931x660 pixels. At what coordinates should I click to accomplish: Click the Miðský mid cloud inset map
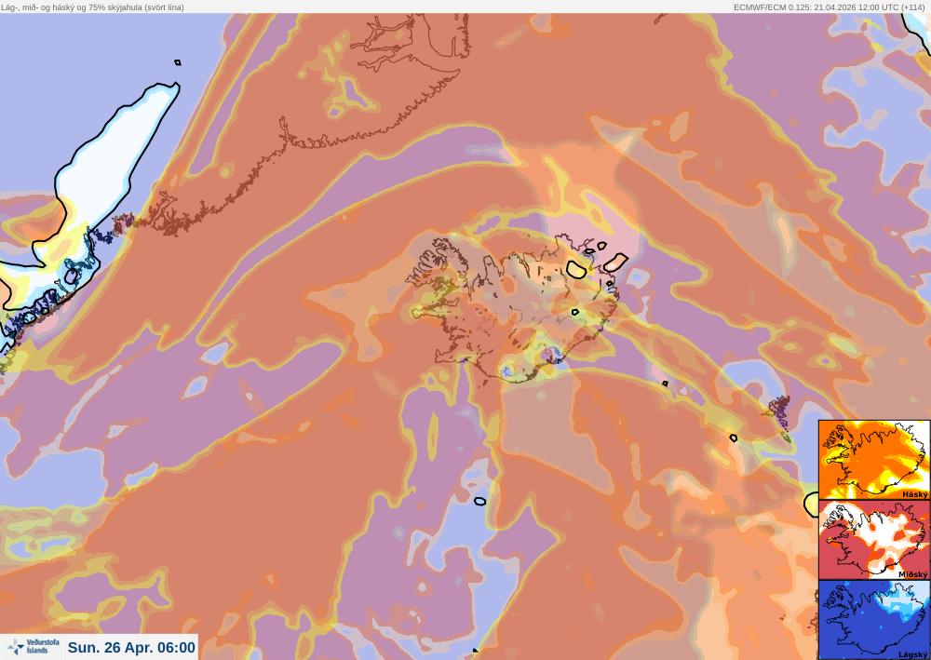click(x=874, y=540)
